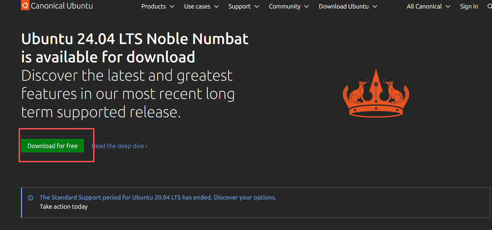Image resolution: width=492 pixels, height=230 pixels.
Task: Open the Read the deep dive link
Action: pyautogui.click(x=120, y=146)
